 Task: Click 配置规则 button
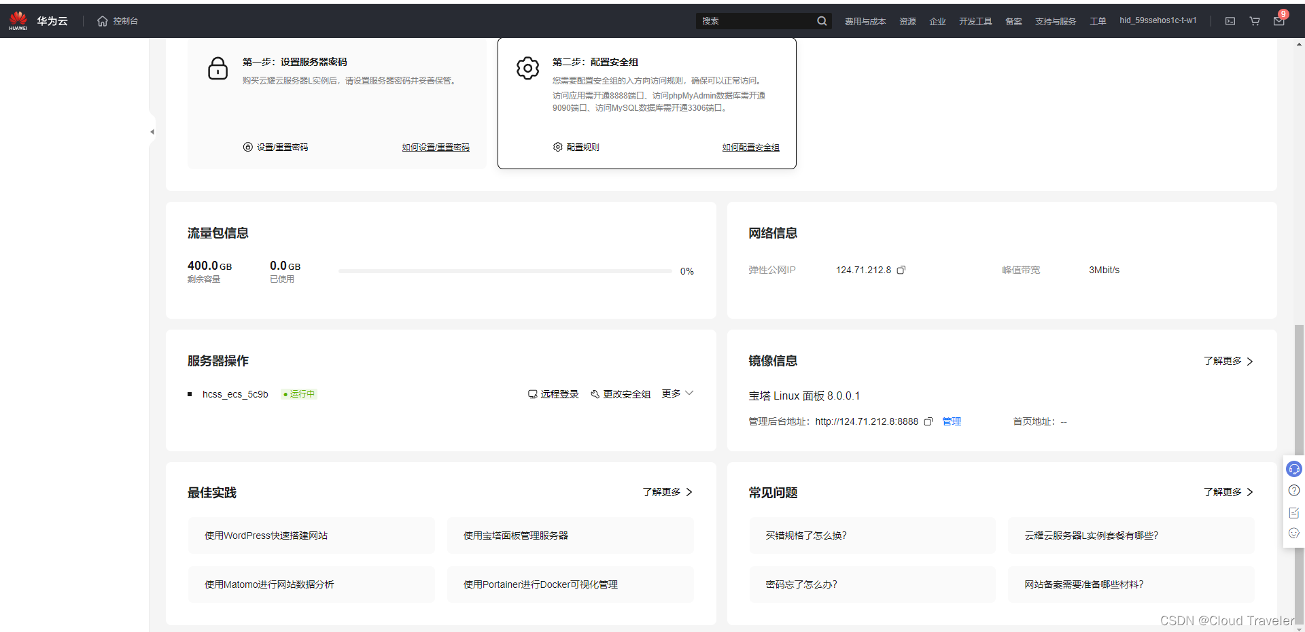576,147
